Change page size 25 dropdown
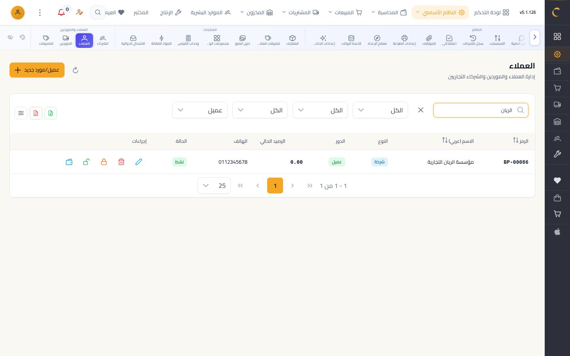This screenshot has height=356, width=570. (214, 186)
